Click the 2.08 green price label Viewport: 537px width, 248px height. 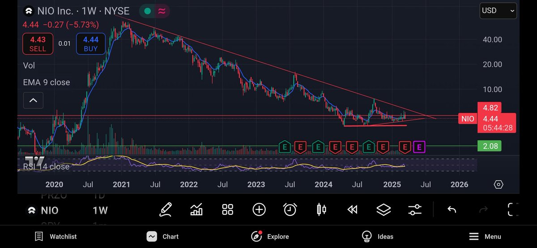(x=490, y=146)
